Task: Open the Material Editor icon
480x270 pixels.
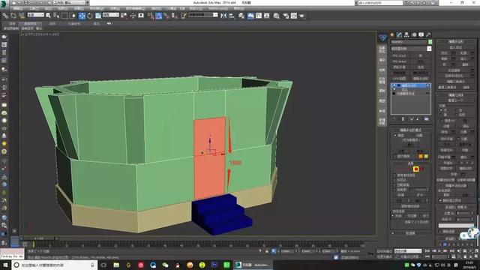Action: point(277,16)
